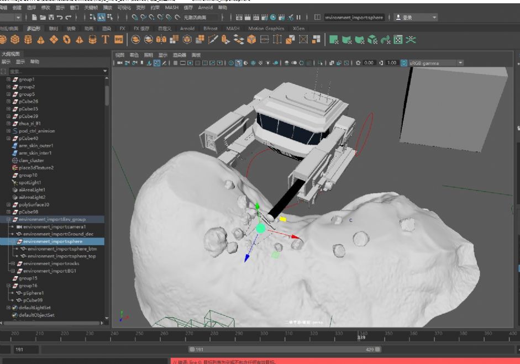Click the polygon Type (T) shelf tool
The image size is (520, 364).
pos(106,40)
